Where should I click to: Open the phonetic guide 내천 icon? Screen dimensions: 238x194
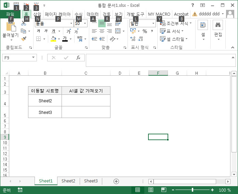[x=80, y=39]
